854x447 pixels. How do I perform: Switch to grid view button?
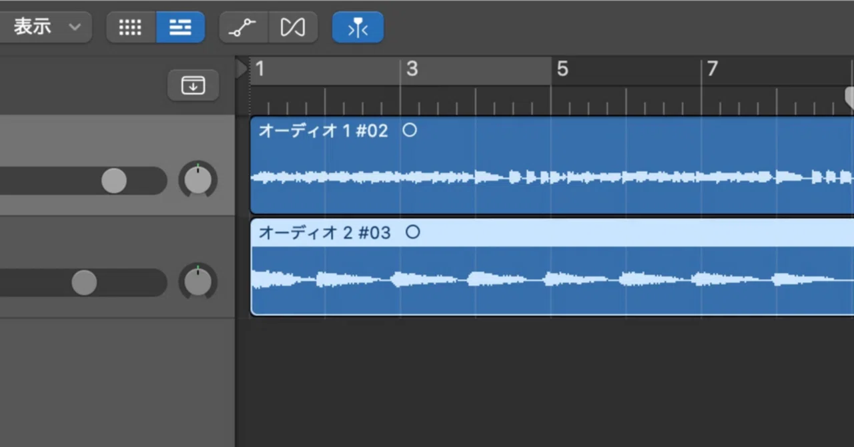(131, 27)
